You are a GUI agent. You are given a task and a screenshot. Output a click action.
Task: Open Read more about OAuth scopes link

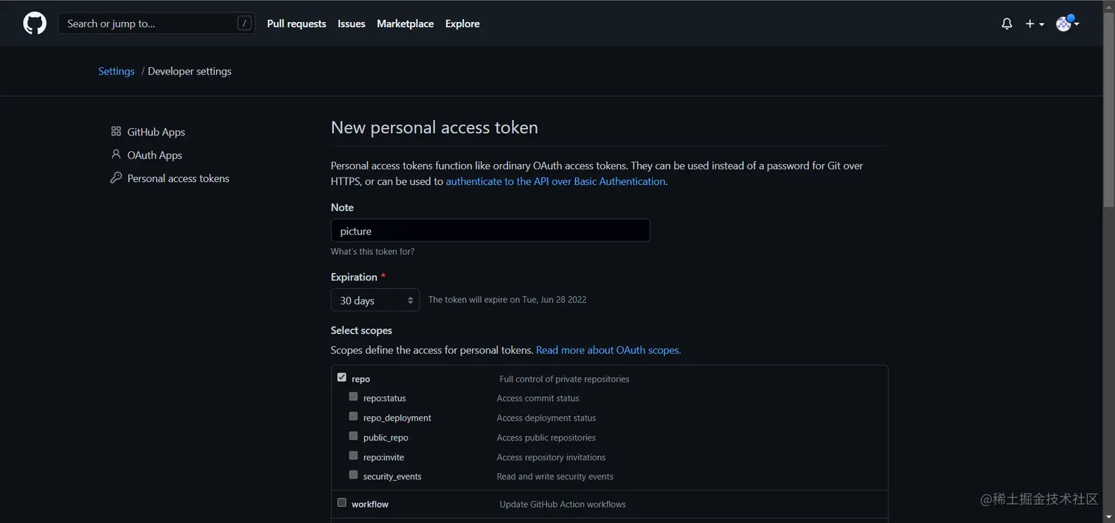pyautogui.click(x=608, y=350)
